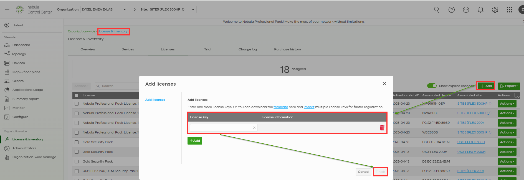Image resolution: width=524 pixels, height=180 pixels.
Task: Open the Dashboard sidebar item
Action: (x=21, y=45)
